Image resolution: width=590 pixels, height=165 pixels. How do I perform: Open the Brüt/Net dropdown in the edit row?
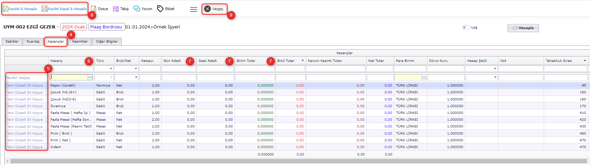(136, 77)
